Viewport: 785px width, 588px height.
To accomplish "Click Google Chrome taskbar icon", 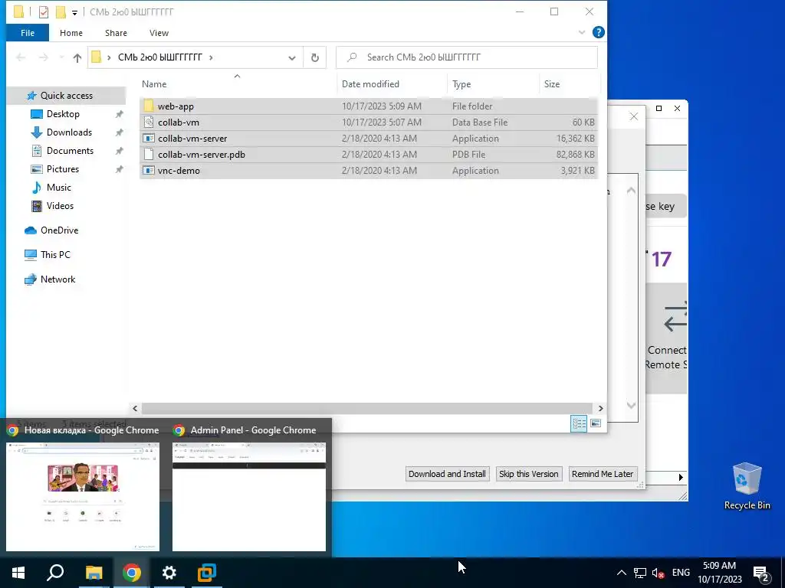I will pos(131,573).
